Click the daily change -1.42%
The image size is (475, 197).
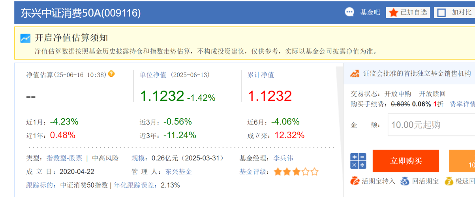[x=201, y=98]
